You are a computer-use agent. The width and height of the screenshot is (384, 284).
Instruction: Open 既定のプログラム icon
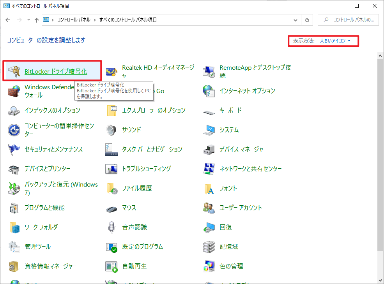click(111, 247)
